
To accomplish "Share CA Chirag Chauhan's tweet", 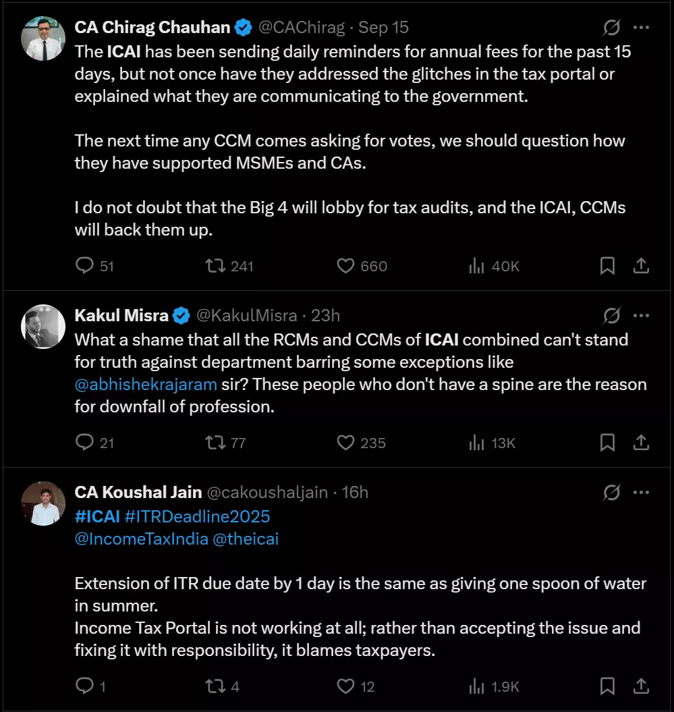I will (641, 266).
